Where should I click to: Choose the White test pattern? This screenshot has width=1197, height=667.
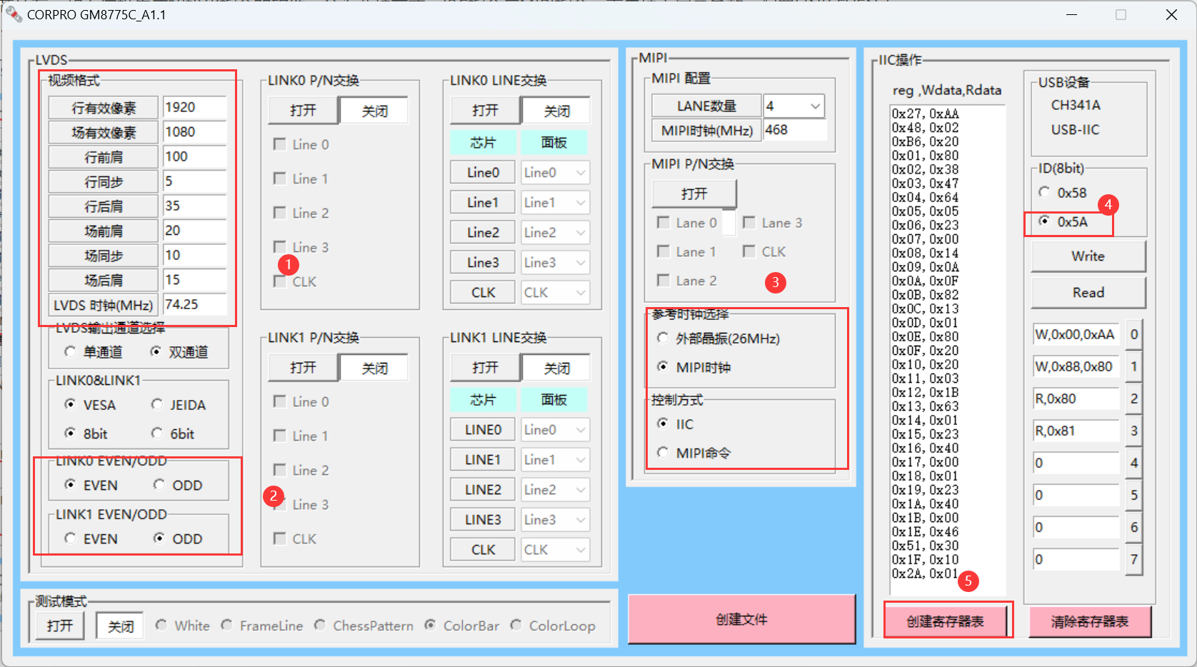click(x=161, y=625)
